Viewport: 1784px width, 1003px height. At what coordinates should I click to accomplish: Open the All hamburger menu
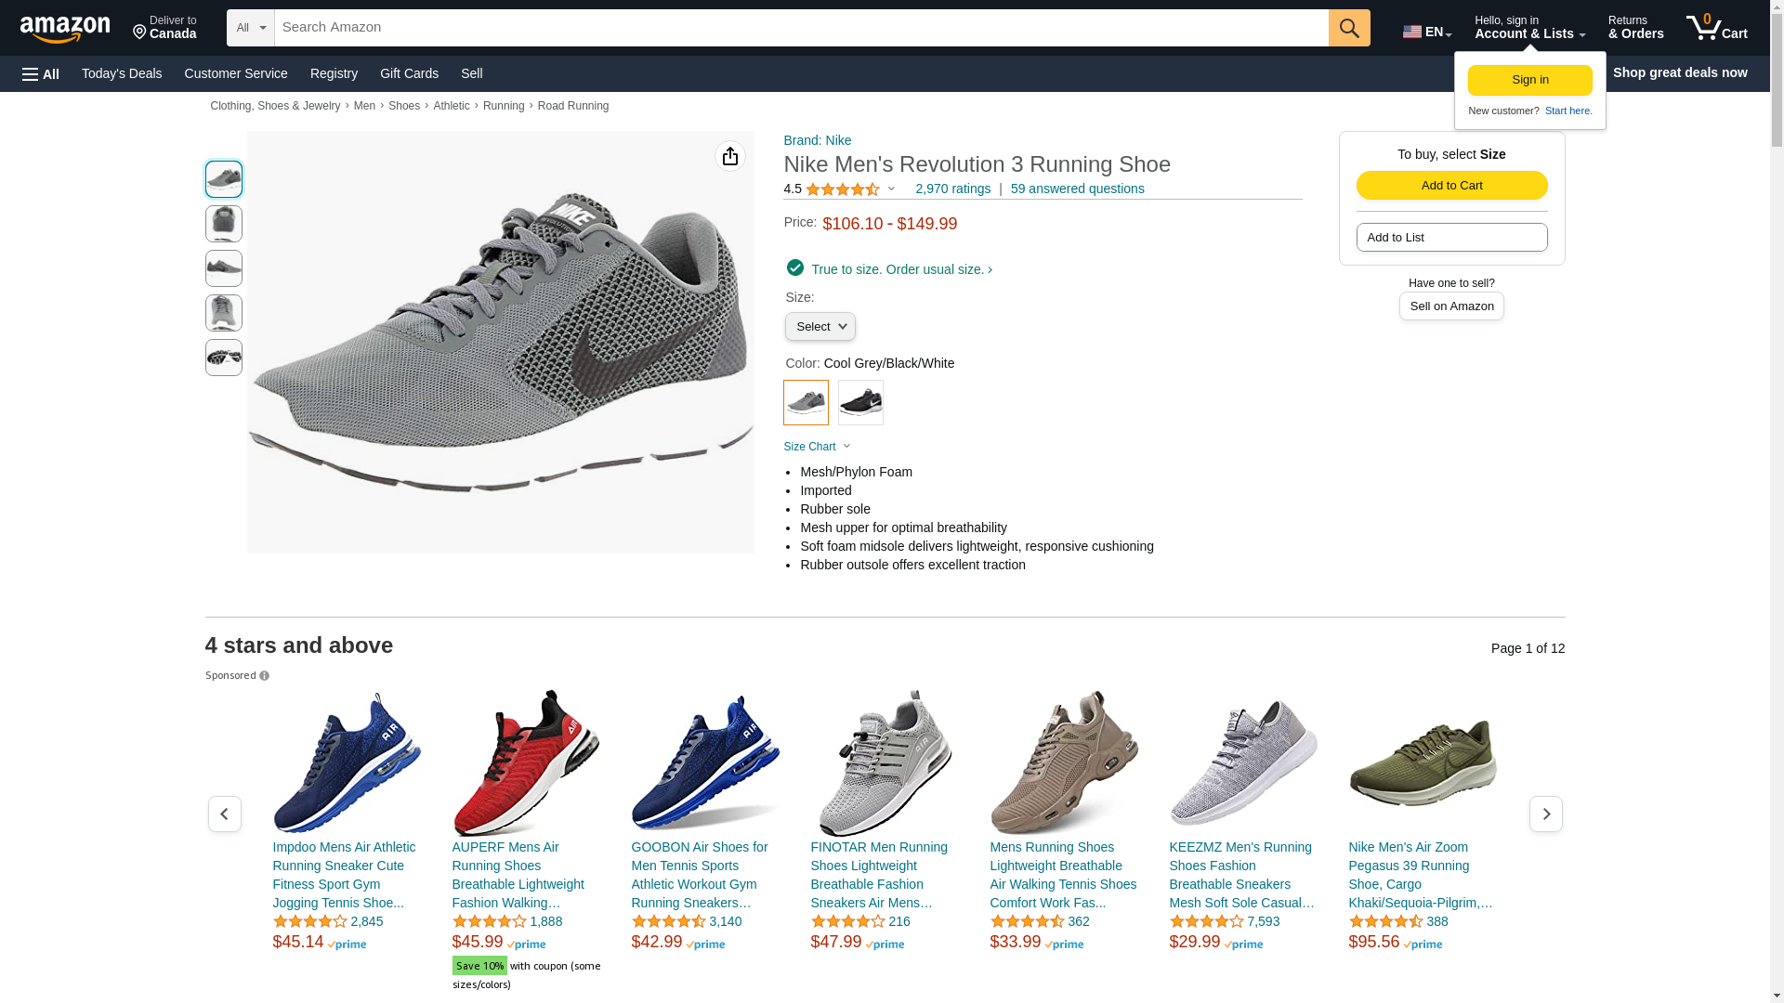point(41,73)
